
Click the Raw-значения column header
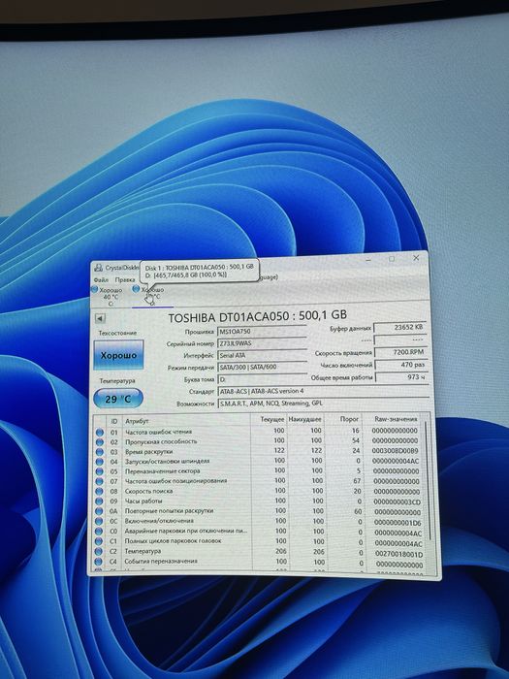coord(396,419)
